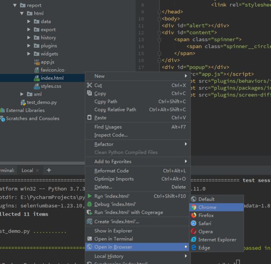Click the test_demo.py Python file icon
The height and width of the screenshot is (264, 271).
click(x=23, y=102)
